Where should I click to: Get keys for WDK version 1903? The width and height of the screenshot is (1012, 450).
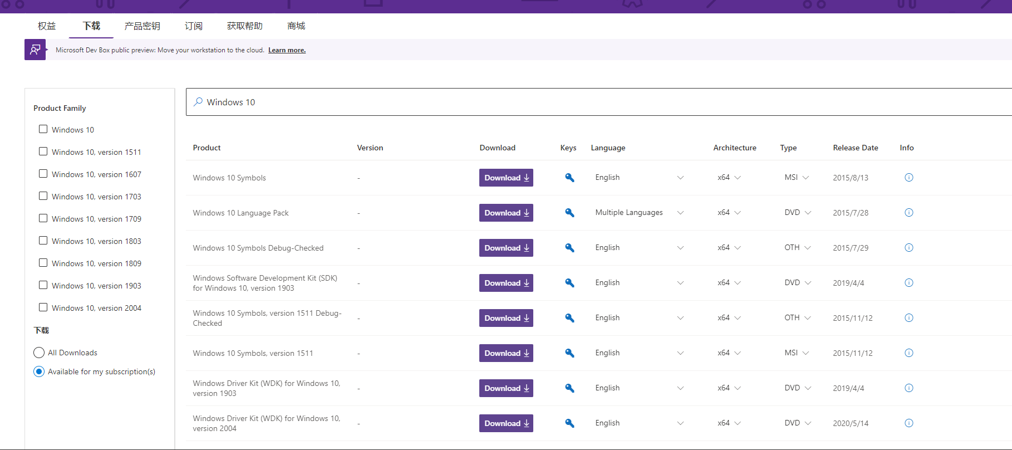[x=569, y=388]
